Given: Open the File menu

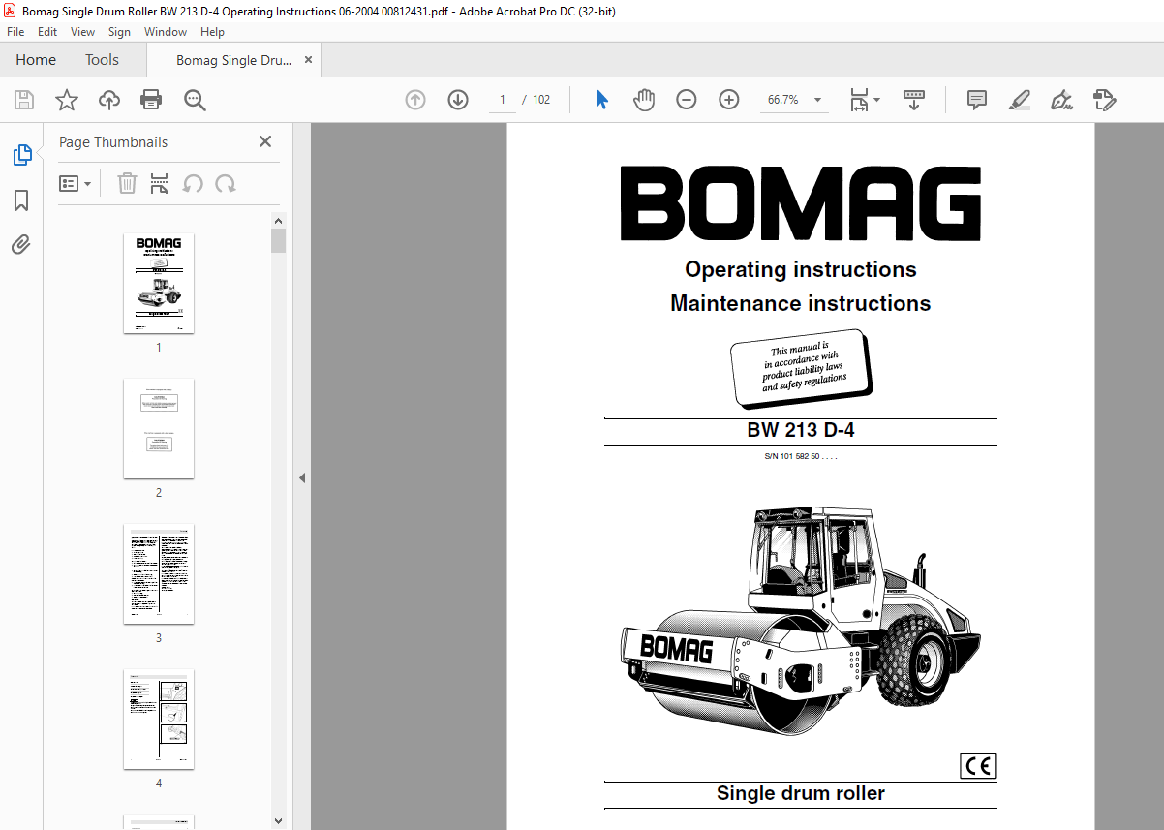Looking at the screenshot, I should (x=15, y=32).
